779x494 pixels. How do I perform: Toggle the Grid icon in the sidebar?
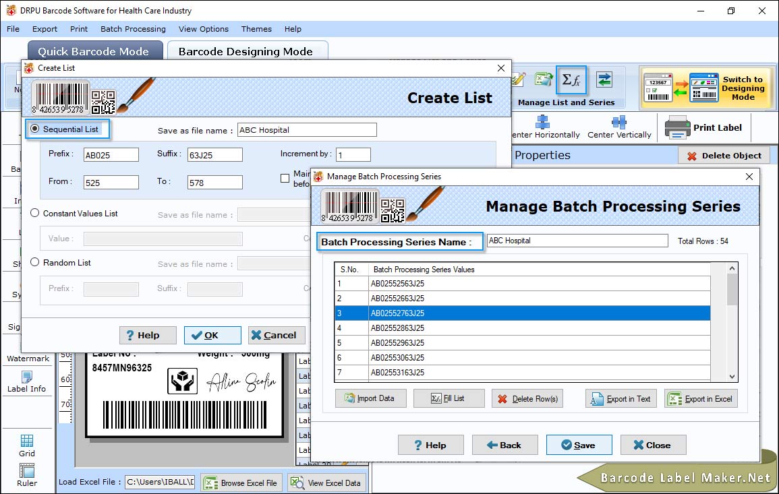(27, 440)
